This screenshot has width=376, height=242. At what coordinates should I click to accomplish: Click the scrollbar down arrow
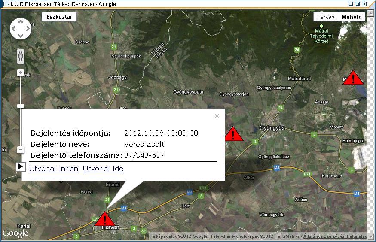click(x=371, y=236)
